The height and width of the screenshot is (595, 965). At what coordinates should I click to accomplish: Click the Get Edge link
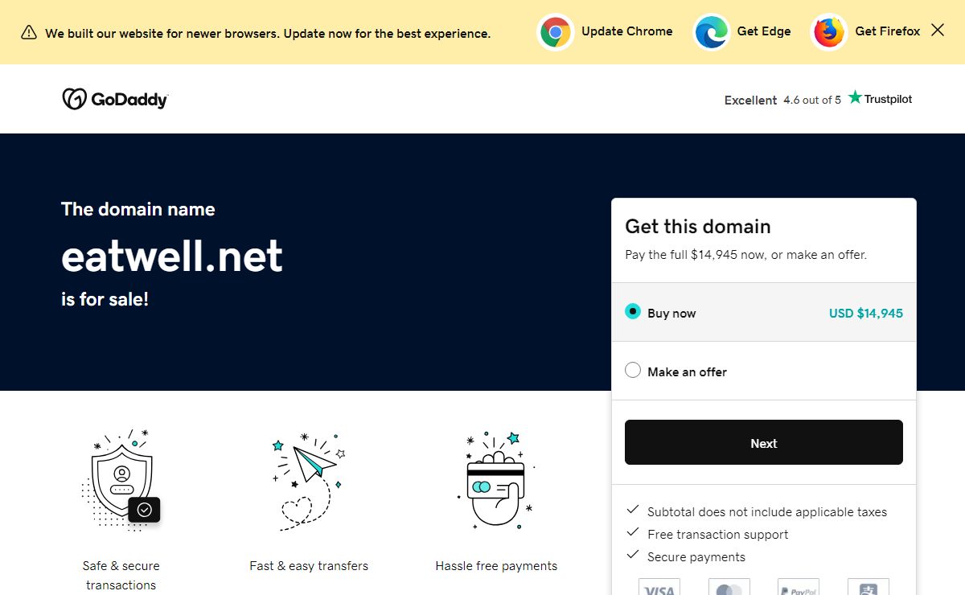tap(763, 31)
